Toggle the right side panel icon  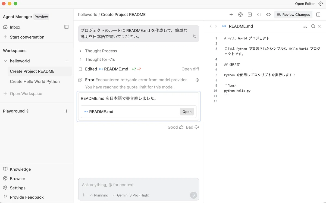318,15
